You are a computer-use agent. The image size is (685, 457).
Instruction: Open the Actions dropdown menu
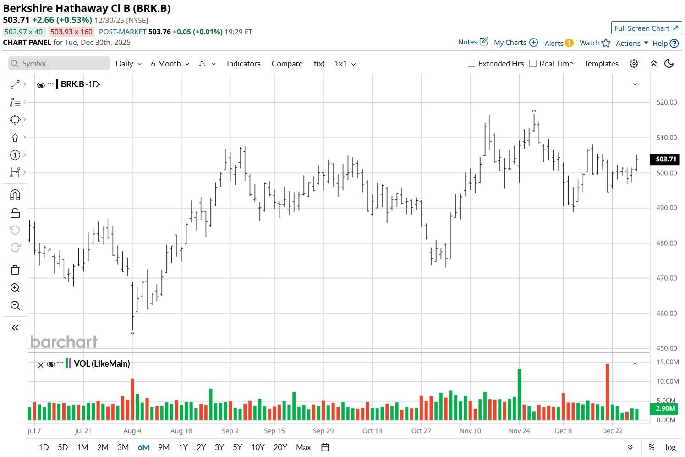(x=632, y=43)
